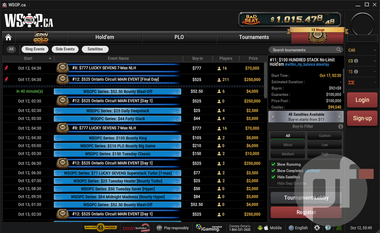Open the PLO tab
Viewport: 380px width, 233px height.
click(x=179, y=37)
